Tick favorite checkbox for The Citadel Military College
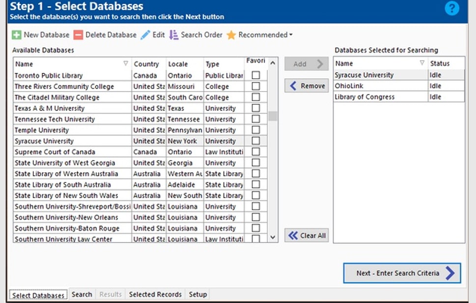The height and width of the screenshot is (303, 476). tap(256, 97)
